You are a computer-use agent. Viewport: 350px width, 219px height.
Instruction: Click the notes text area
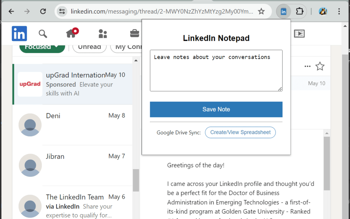coord(216,71)
